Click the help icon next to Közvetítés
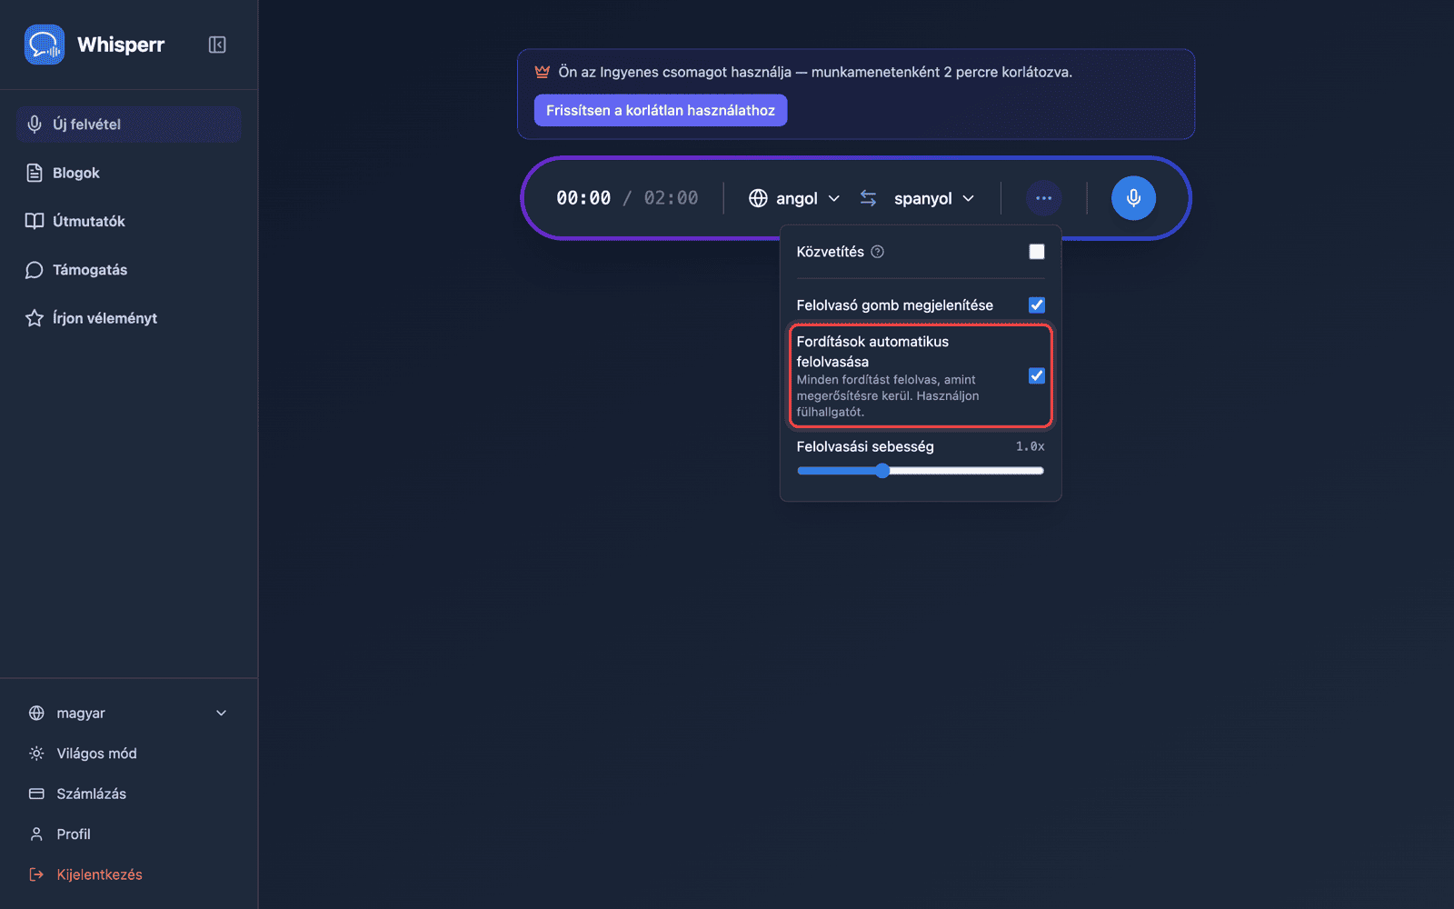1454x909 pixels. tap(878, 252)
